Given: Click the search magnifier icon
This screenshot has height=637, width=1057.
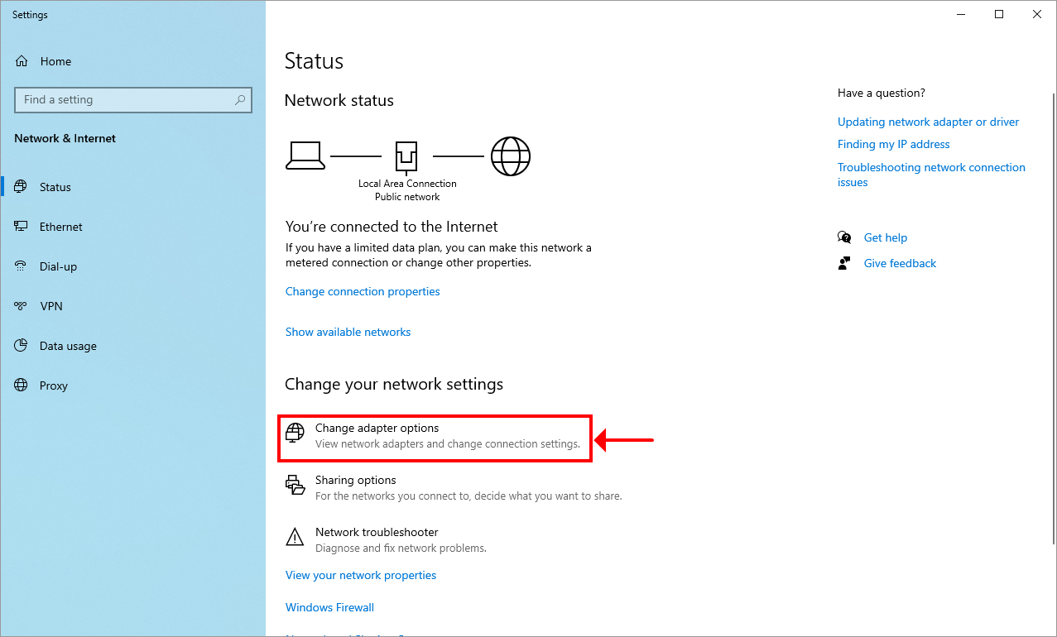Looking at the screenshot, I should pyautogui.click(x=240, y=100).
